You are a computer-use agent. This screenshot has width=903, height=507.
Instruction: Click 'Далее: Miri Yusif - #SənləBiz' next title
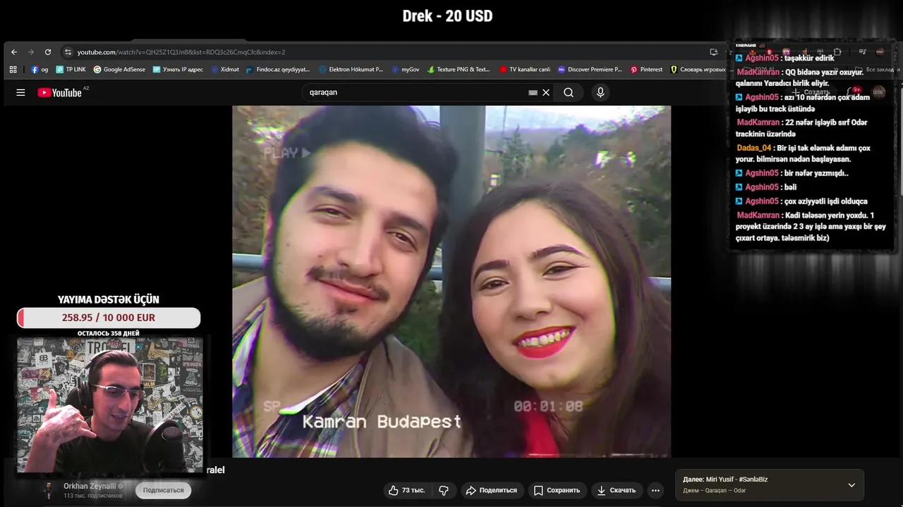tap(725, 480)
